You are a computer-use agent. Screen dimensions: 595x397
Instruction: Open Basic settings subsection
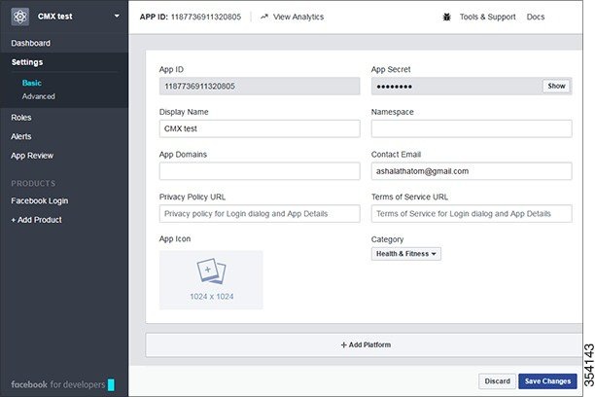pos(32,83)
